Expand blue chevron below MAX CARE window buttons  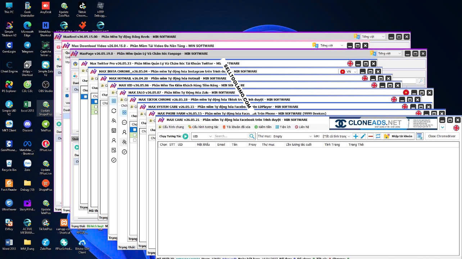tap(442, 127)
